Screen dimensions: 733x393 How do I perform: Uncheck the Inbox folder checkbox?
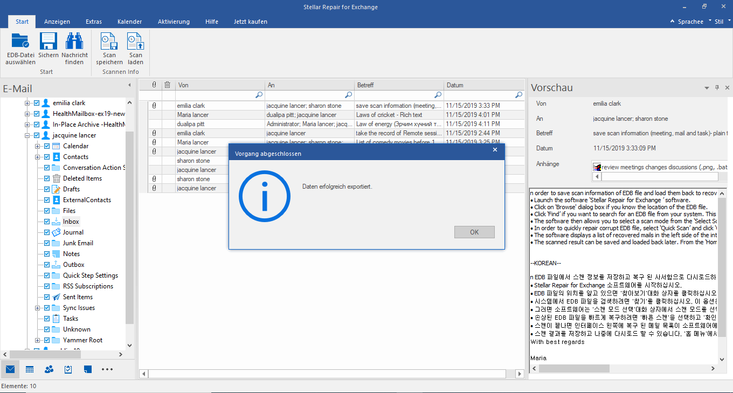click(47, 222)
